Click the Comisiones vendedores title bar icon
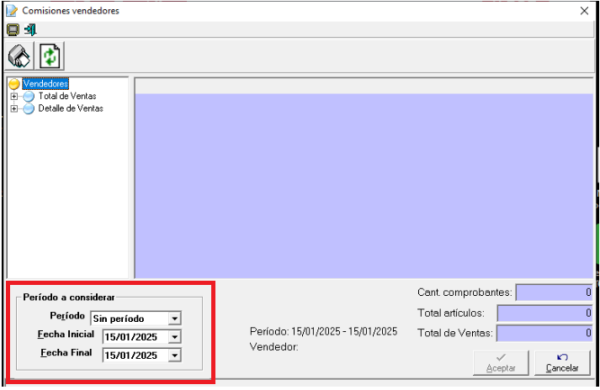Image resolution: width=600 pixels, height=390 pixels. click(x=11, y=11)
